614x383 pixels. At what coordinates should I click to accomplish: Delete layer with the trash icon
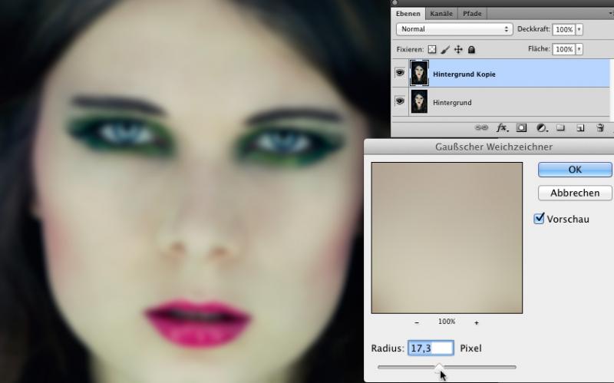600,128
